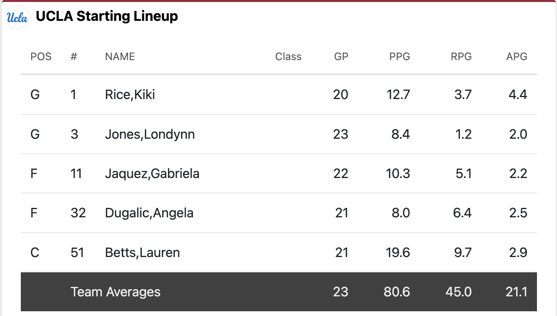Select the NAME column header
Image resolution: width=557 pixels, height=316 pixels.
[x=120, y=57]
